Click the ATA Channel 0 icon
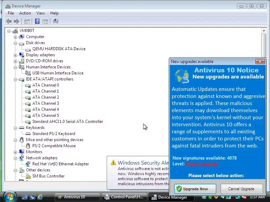Image resolution: width=270 pixels, height=202 pixels. point(28,86)
